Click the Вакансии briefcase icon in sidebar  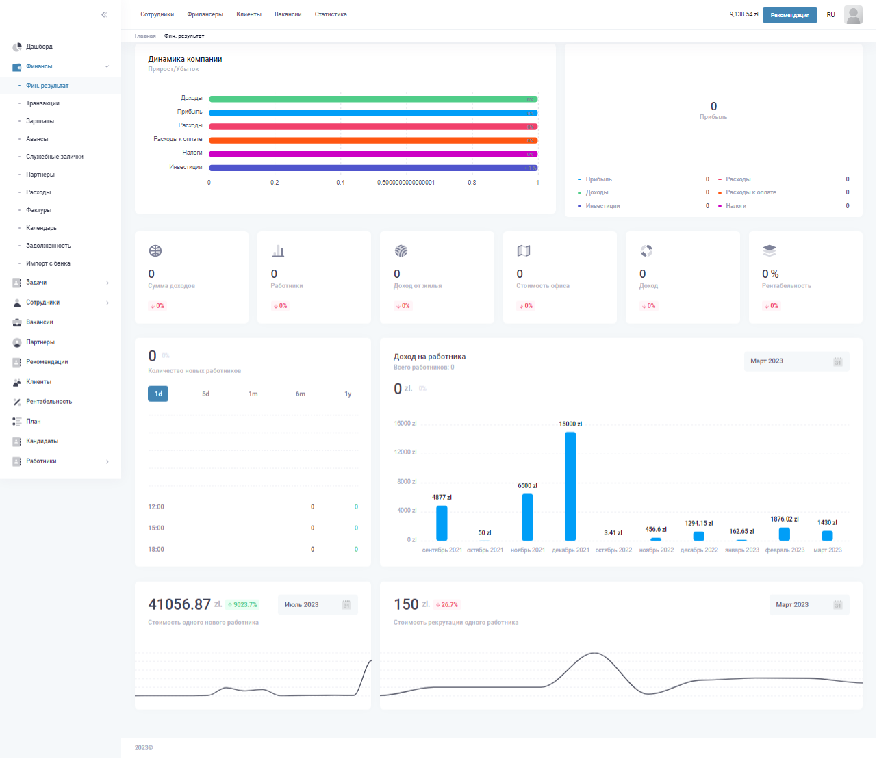(x=17, y=322)
